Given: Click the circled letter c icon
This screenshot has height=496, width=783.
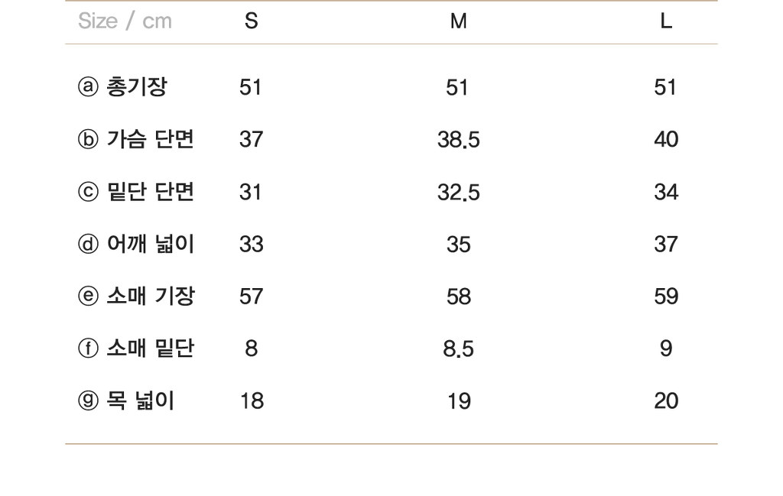Looking at the screenshot, I should coord(88,192).
